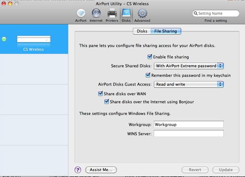Viewport: 245px width, 177px height.
Task: Open the AirPort Disks Guest Access dropdown
Action: click(x=189, y=84)
